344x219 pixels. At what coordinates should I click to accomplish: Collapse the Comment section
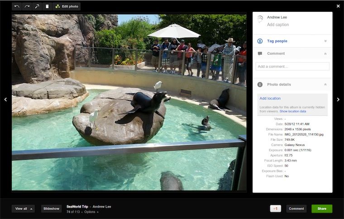coord(325,53)
